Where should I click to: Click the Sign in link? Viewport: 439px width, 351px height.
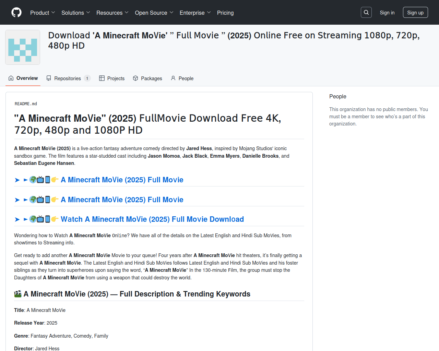point(387,13)
